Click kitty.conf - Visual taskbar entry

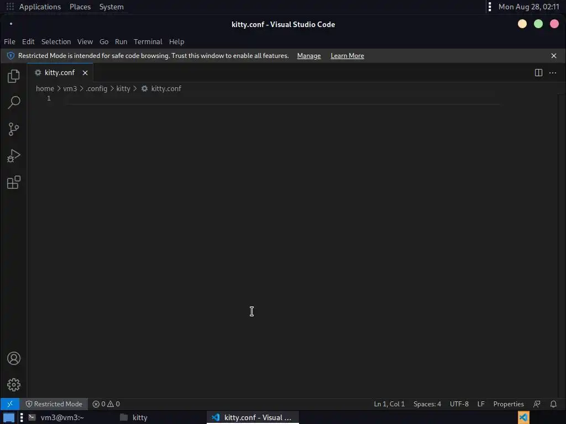pos(252,417)
